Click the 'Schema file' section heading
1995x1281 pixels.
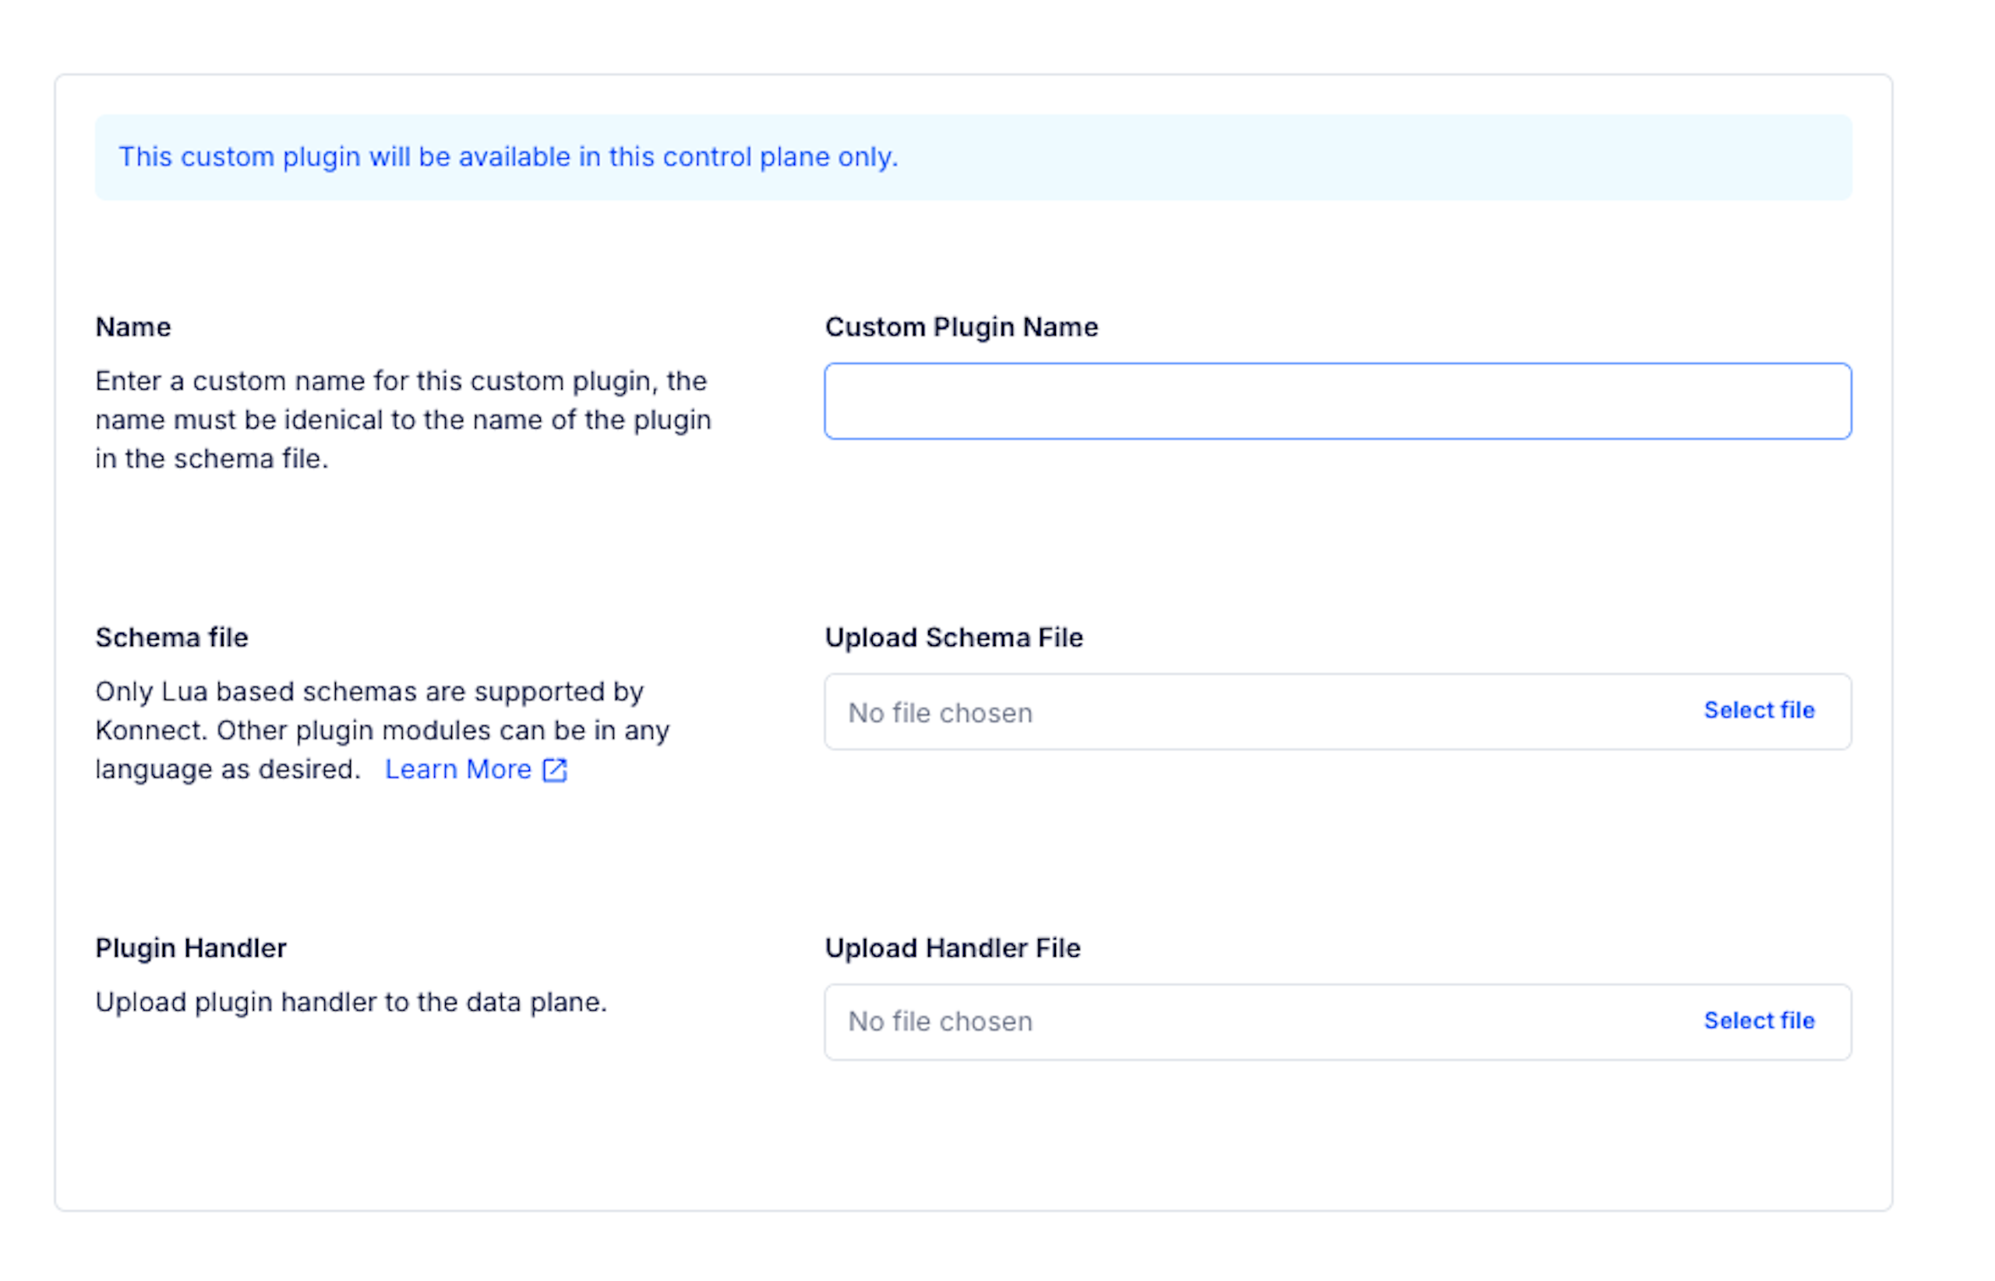(171, 637)
